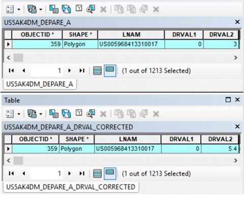Viewport: 244px width, 199px height.
Task: Click DRVAL2 column header in DEPARE_A table
Action: coord(221,35)
